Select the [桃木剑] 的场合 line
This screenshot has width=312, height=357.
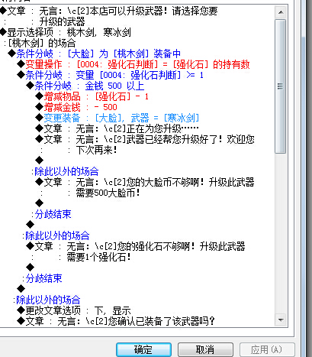pyautogui.click(x=40, y=43)
